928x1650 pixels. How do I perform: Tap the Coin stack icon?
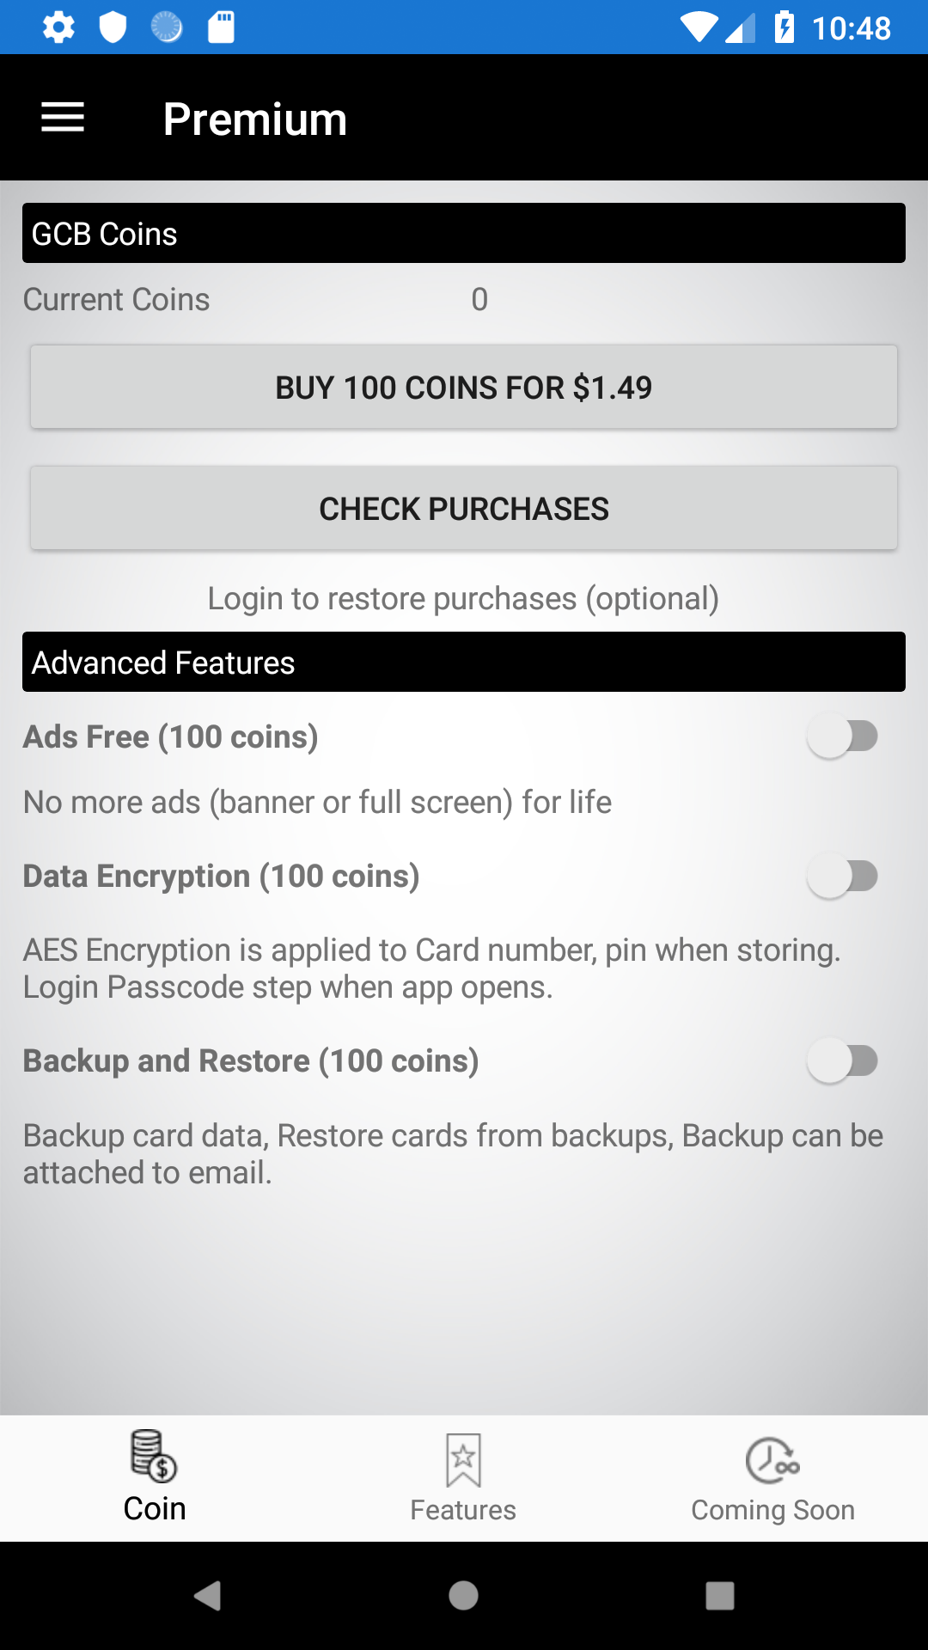point(154,1457)
